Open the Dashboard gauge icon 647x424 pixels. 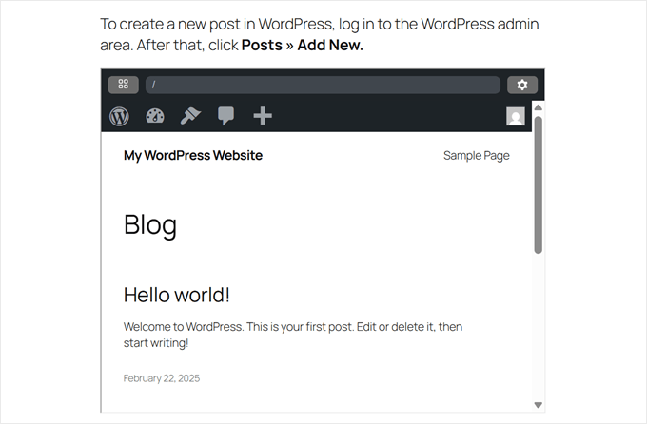[155, 116]
